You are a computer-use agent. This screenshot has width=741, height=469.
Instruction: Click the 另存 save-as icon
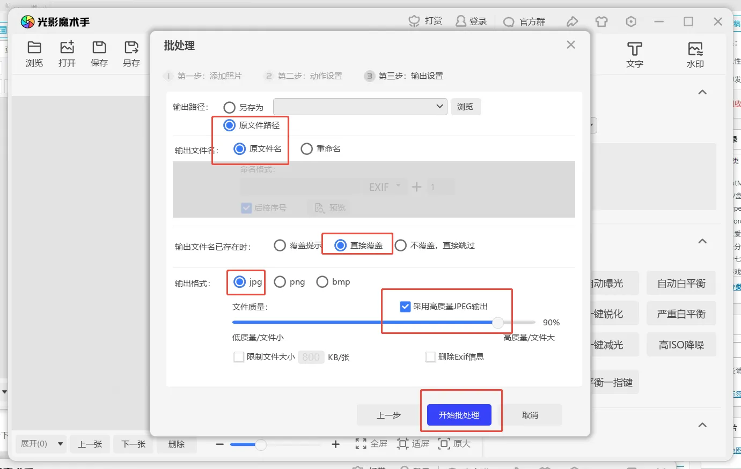131,47
